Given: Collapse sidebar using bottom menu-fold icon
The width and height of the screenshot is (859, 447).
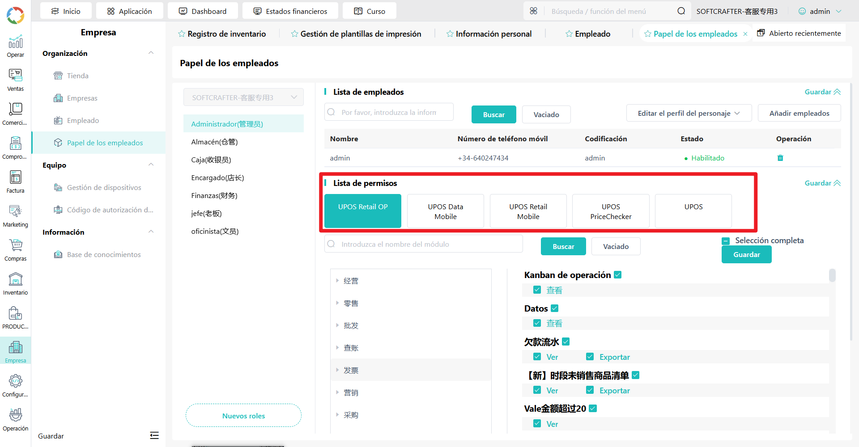Looking at the screenshot, I should tap(154, 435).
